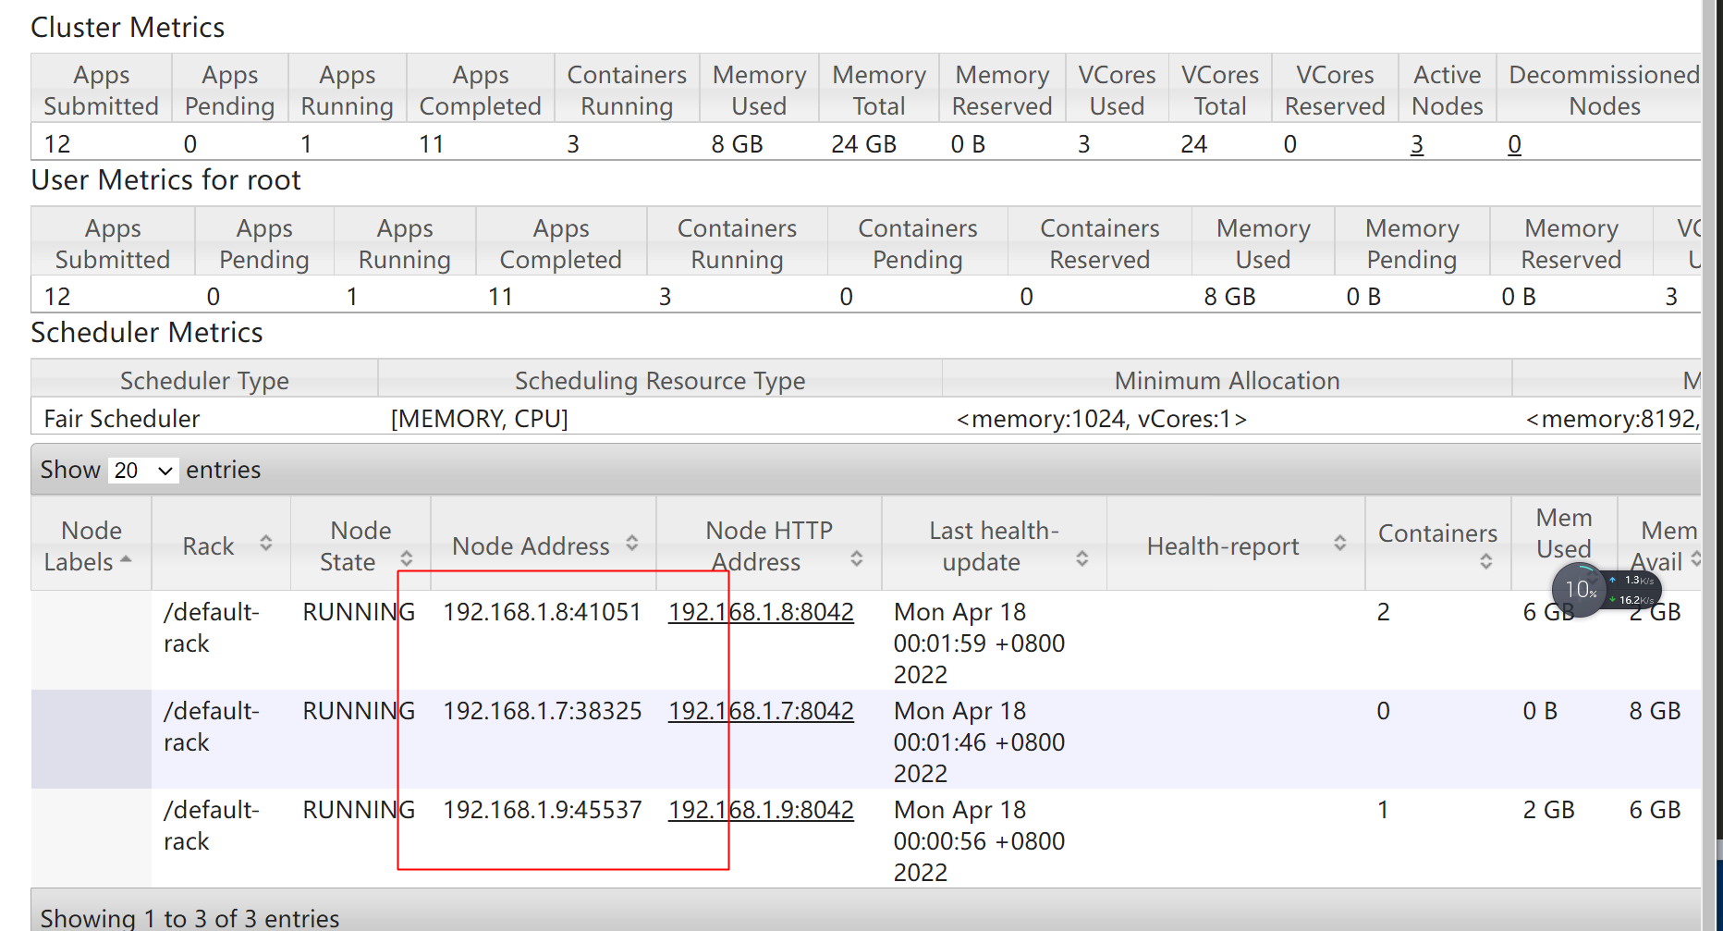Click the Rack column header text
This screenshot has width=1723, height=931.
pos(208,546)
